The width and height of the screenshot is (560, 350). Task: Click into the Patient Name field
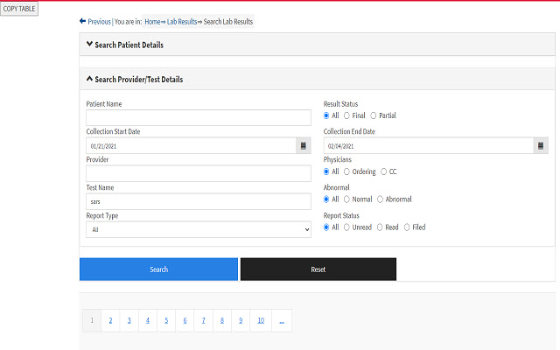[199, 117]
